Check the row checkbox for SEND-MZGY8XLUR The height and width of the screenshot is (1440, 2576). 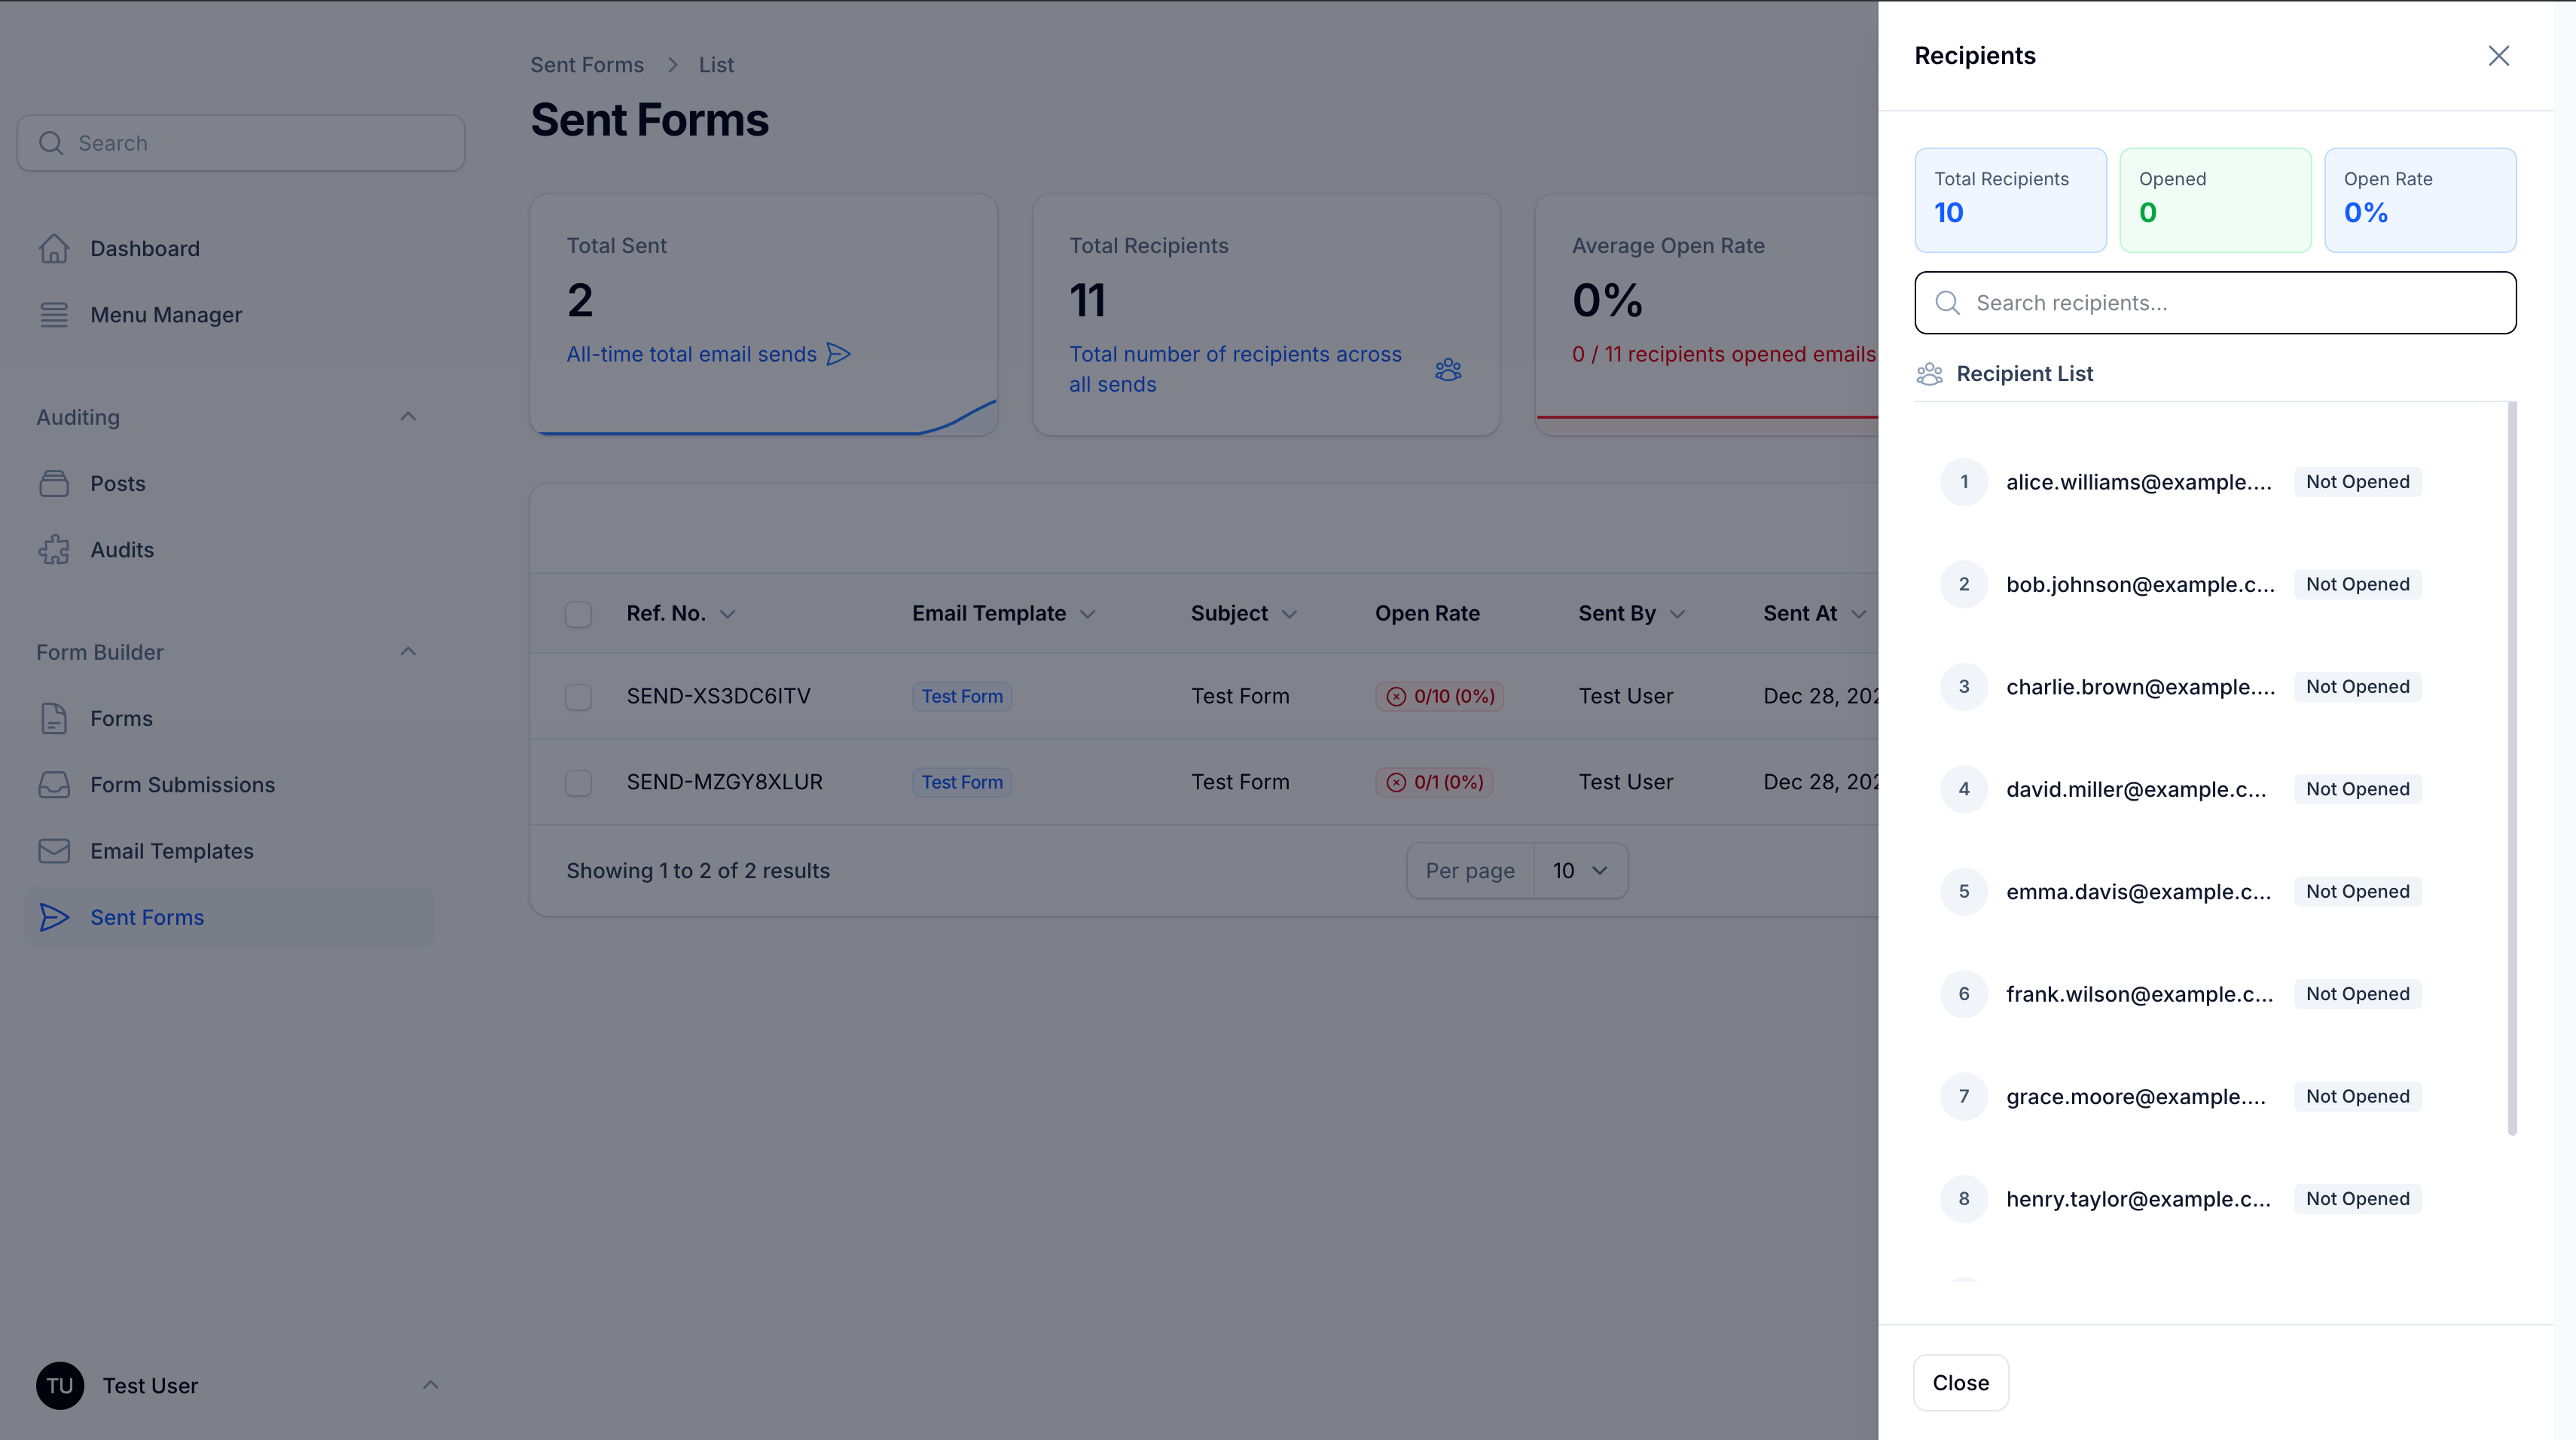pos(578,783)
